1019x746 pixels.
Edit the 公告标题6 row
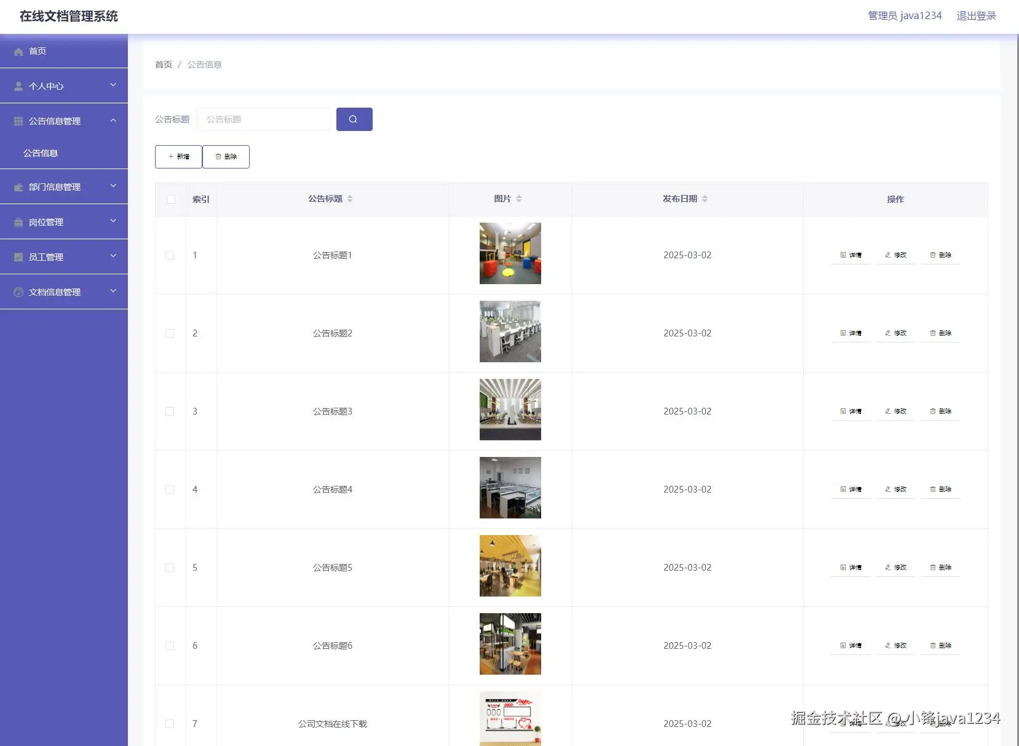point(895,646)
